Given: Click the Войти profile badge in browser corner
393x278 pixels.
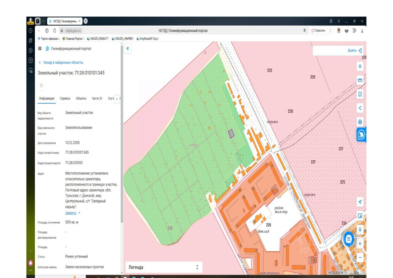Looking at the screenshot, I should click(x=30, y=21).
